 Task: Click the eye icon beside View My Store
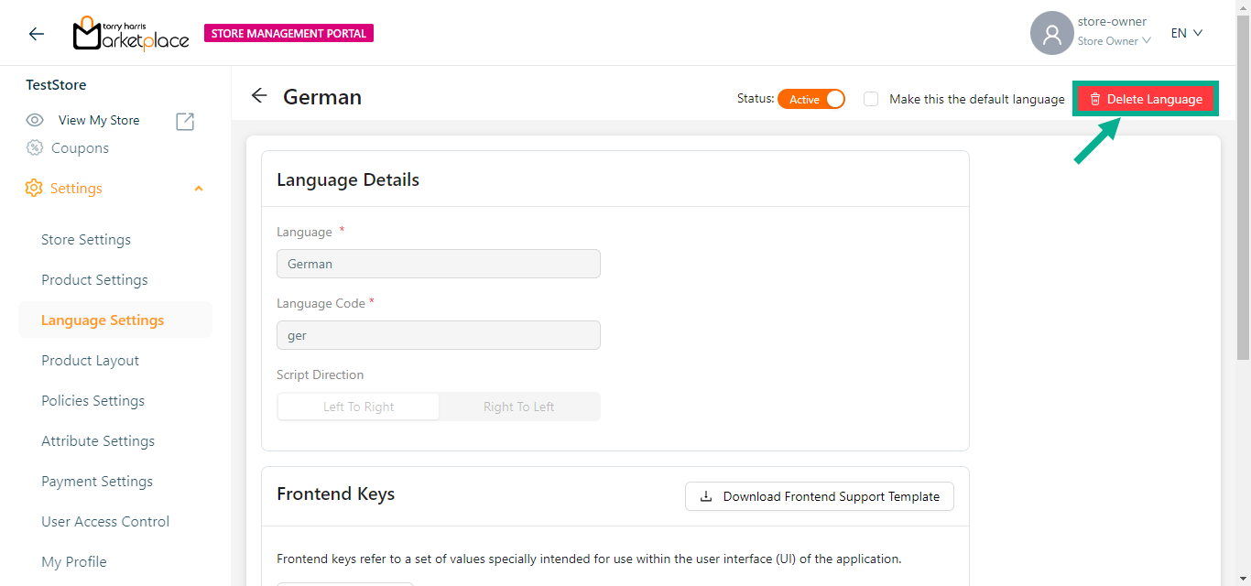point(35,120)
